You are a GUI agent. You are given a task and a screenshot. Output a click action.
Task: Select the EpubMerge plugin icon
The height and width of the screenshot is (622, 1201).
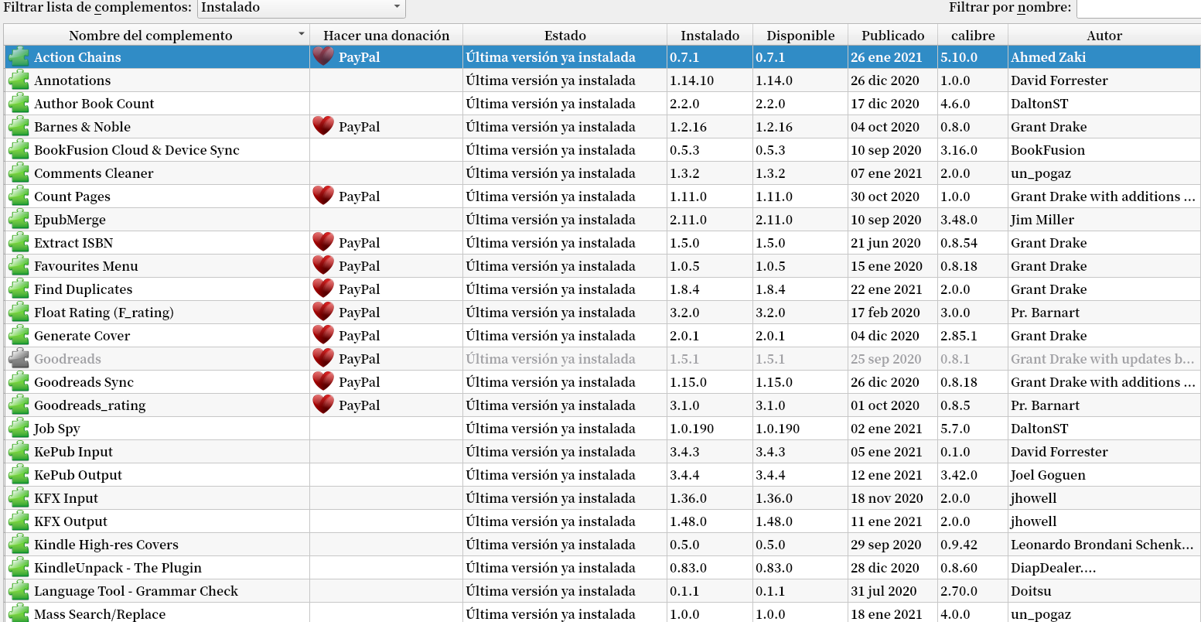click(x=19, y=220)
